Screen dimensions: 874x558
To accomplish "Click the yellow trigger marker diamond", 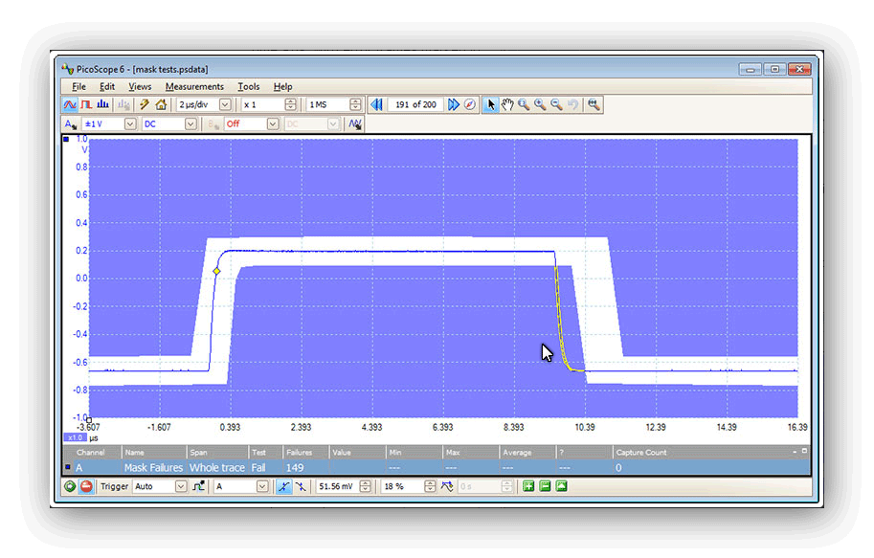I will (216, 272).
